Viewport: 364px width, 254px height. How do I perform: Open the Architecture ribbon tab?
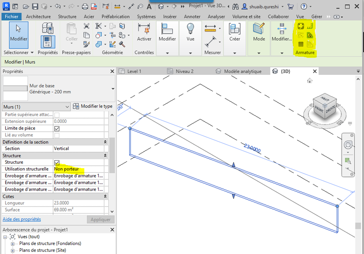38,16
